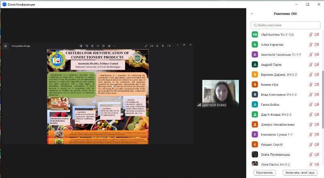This screenshot has height=178, width=324.
Task: Toggle microphone icon for Винник Ира
Action: [x=311, y=84]
